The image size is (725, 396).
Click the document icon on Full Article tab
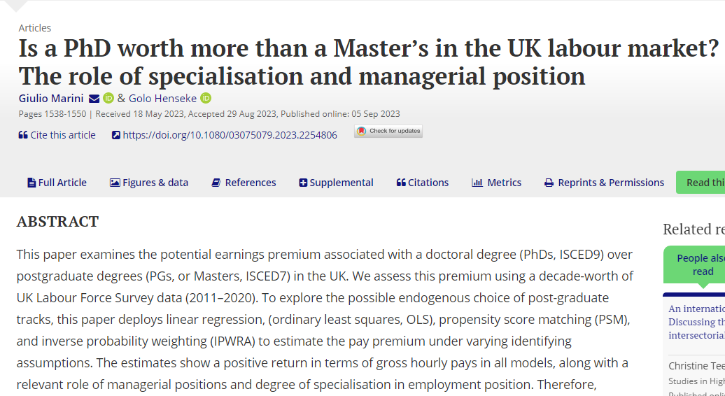pos(31,183)
